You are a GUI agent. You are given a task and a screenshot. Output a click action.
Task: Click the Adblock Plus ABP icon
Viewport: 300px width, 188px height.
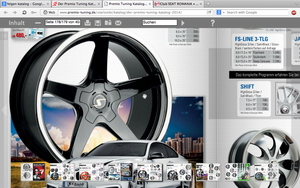[294, 13]
